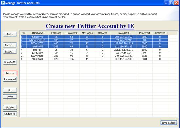Select account hquiFn455
The width and height of the screenshot is (180, 128).
(37, 46)
